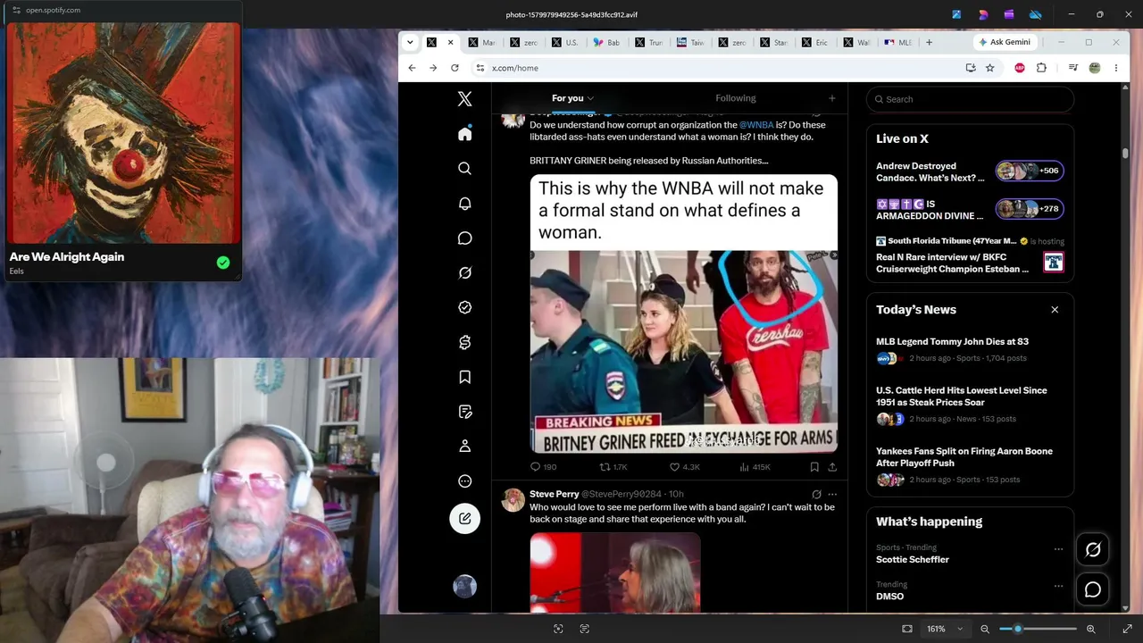The width and height of the screenshot is (1143, 643).
Task: Compose a new post
Action: [464, 519]
